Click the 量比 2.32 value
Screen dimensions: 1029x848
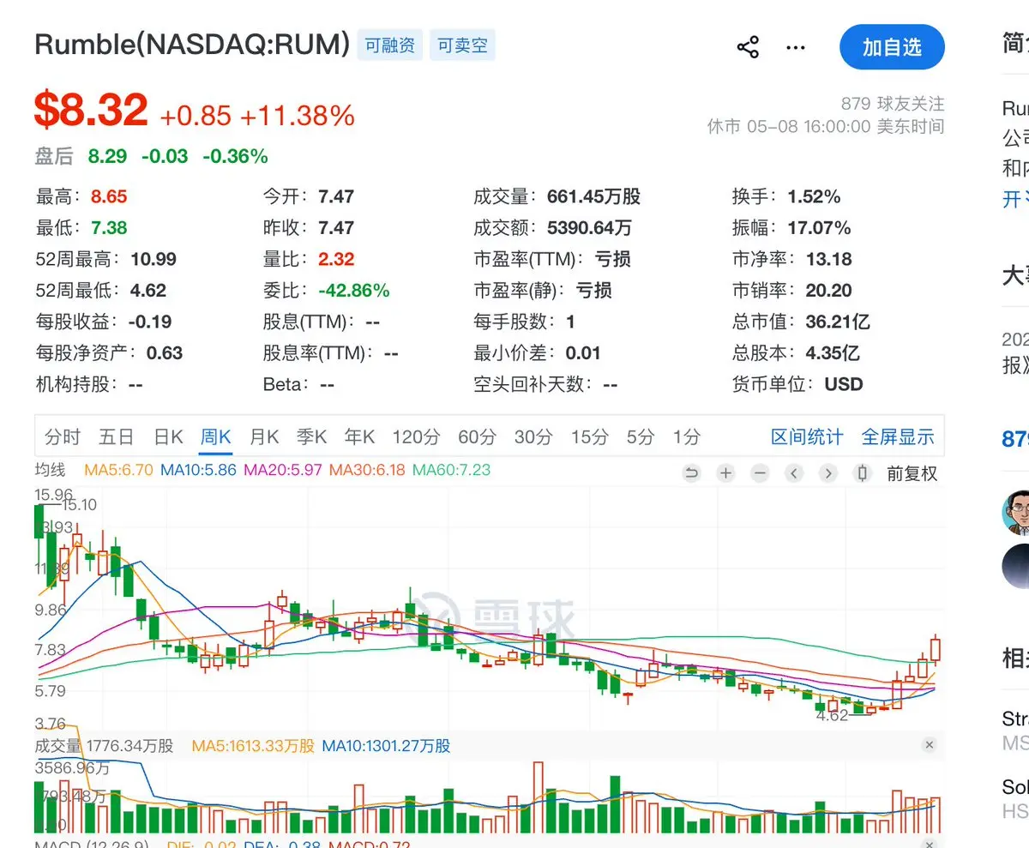coord(336,259)
